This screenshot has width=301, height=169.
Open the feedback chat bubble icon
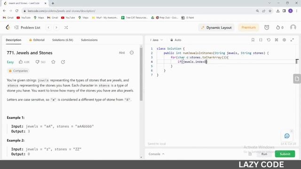pyautogui.click(x=287, y=136)
